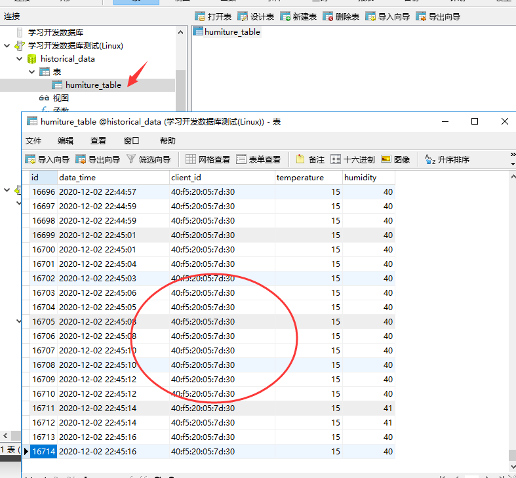Click the Memo (备注) icon
This screenshot has height=478, width=516.
(300, 159)
